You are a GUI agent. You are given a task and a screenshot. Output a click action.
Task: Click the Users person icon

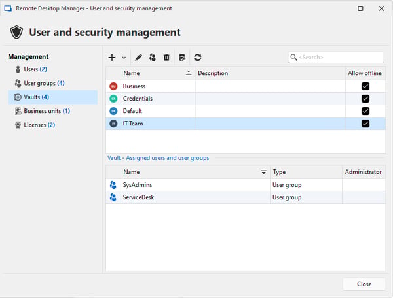18,69
